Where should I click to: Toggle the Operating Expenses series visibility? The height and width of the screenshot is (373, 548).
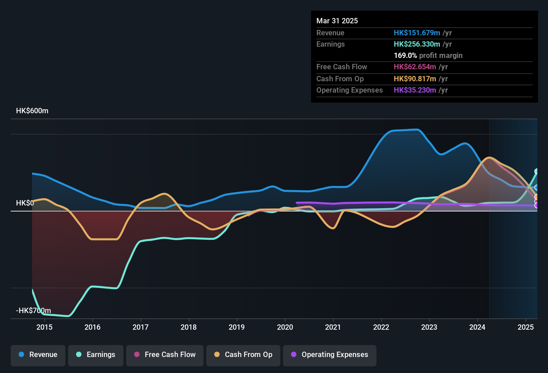click(x=329, y=355)
